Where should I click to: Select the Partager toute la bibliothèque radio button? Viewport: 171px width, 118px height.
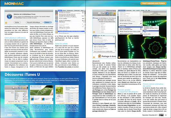(98, 20)
